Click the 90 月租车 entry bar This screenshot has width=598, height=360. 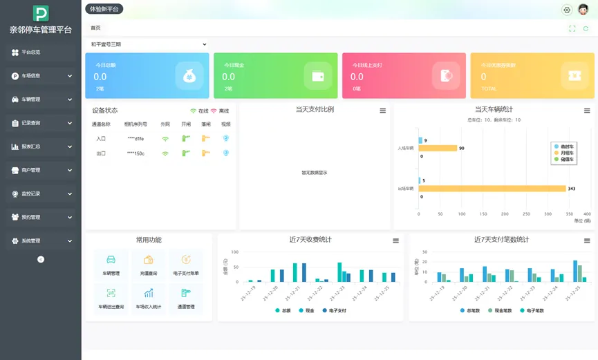pos(438,148)
